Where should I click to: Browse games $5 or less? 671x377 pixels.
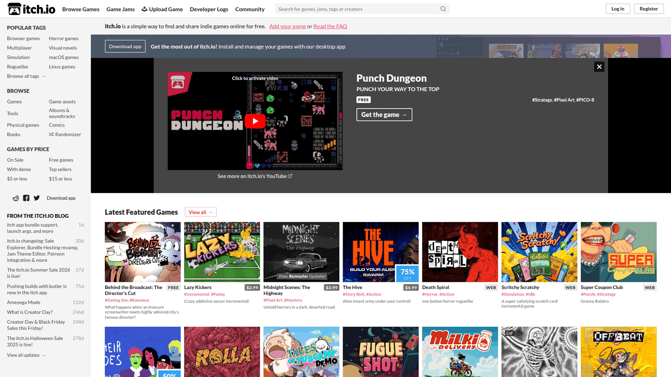pos(17,179)
